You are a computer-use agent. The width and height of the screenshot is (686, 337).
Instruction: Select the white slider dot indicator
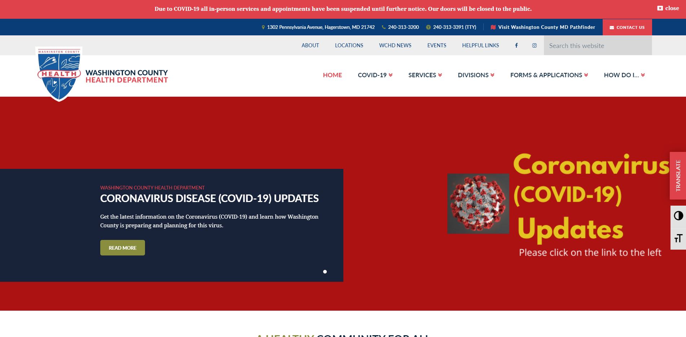(325, 272)
